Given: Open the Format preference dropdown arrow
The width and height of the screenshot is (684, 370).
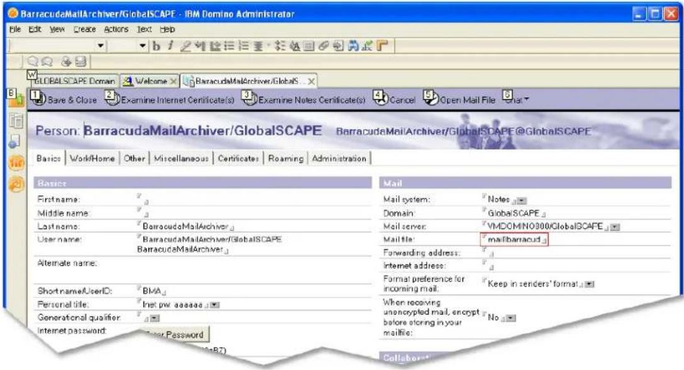Looking at the screenshot, I should pyautogui.click(x=590, y=284).
